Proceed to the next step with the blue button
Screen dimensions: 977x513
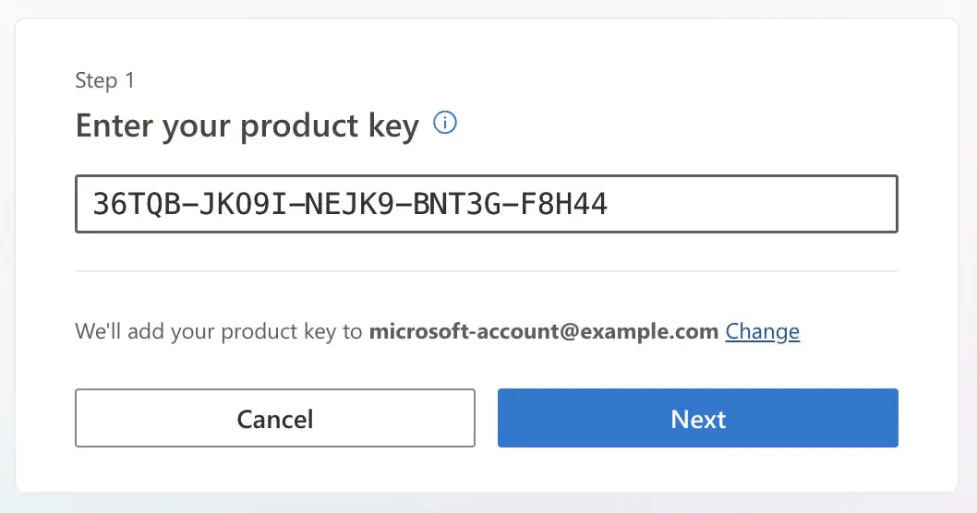[x=697, y=418]
